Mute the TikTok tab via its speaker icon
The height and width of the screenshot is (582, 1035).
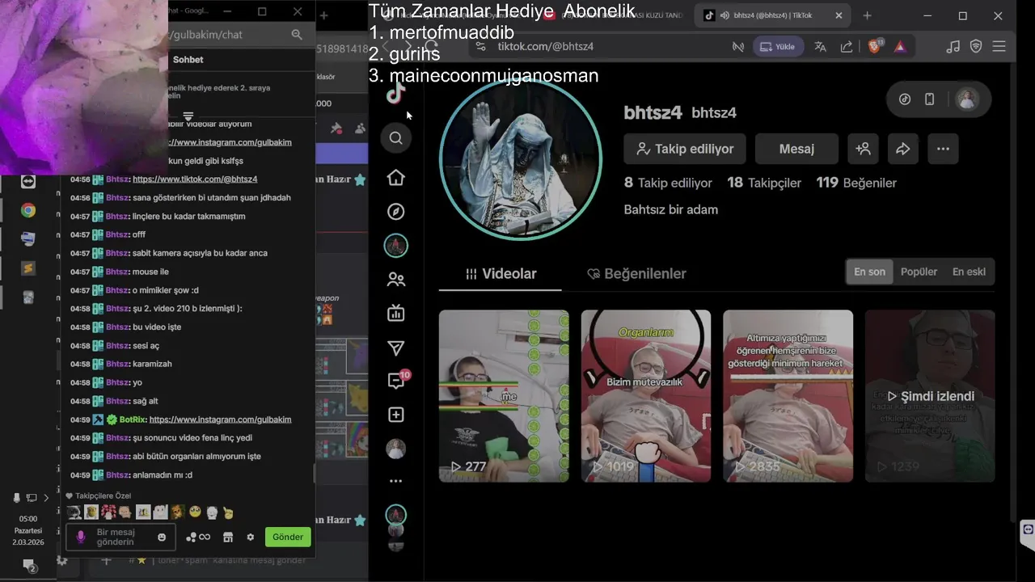(x=725, y=15)
